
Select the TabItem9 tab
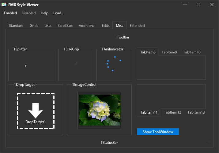click(169, 52)
